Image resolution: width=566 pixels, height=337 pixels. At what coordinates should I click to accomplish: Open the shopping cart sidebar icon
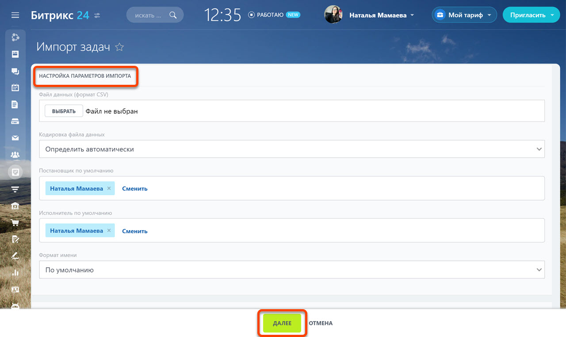coord(15,223)
